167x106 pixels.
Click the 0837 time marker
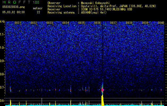113,23
